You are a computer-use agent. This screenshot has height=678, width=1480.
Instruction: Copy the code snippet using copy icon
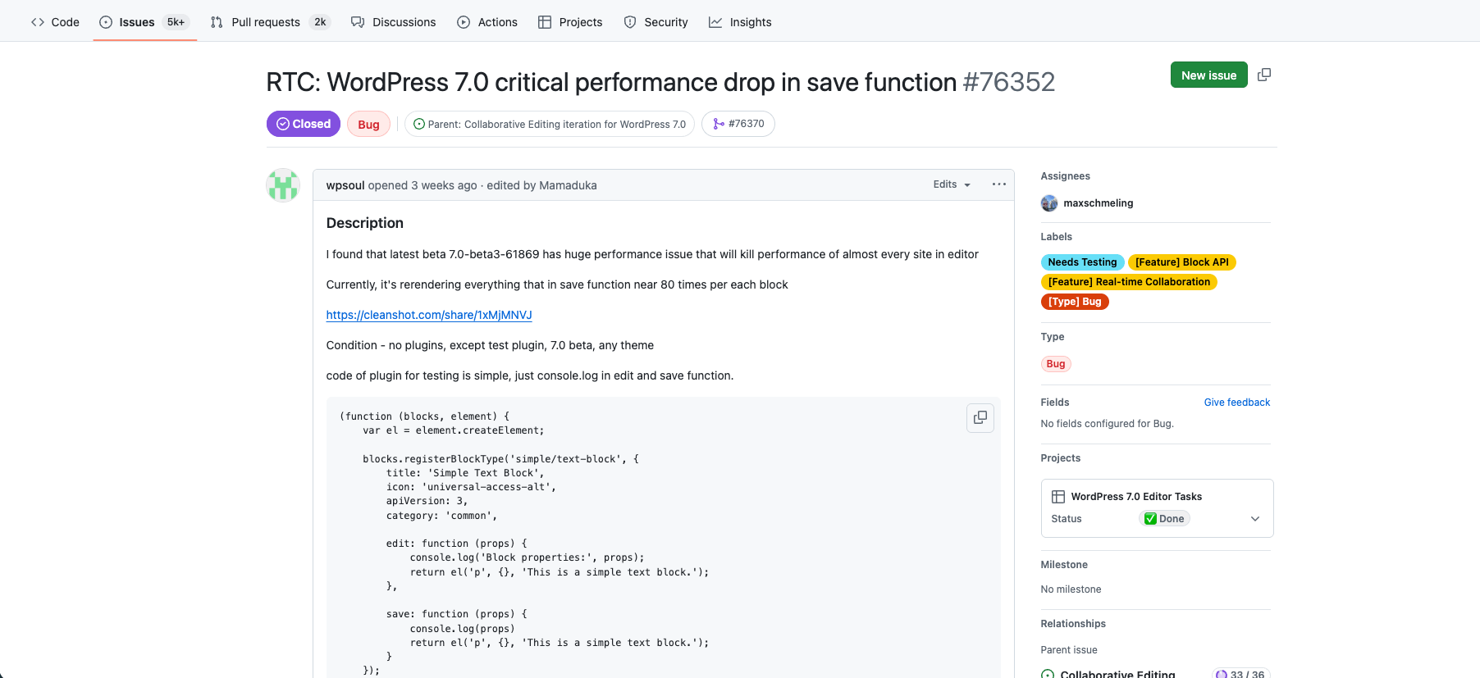[x=980, y=417]
